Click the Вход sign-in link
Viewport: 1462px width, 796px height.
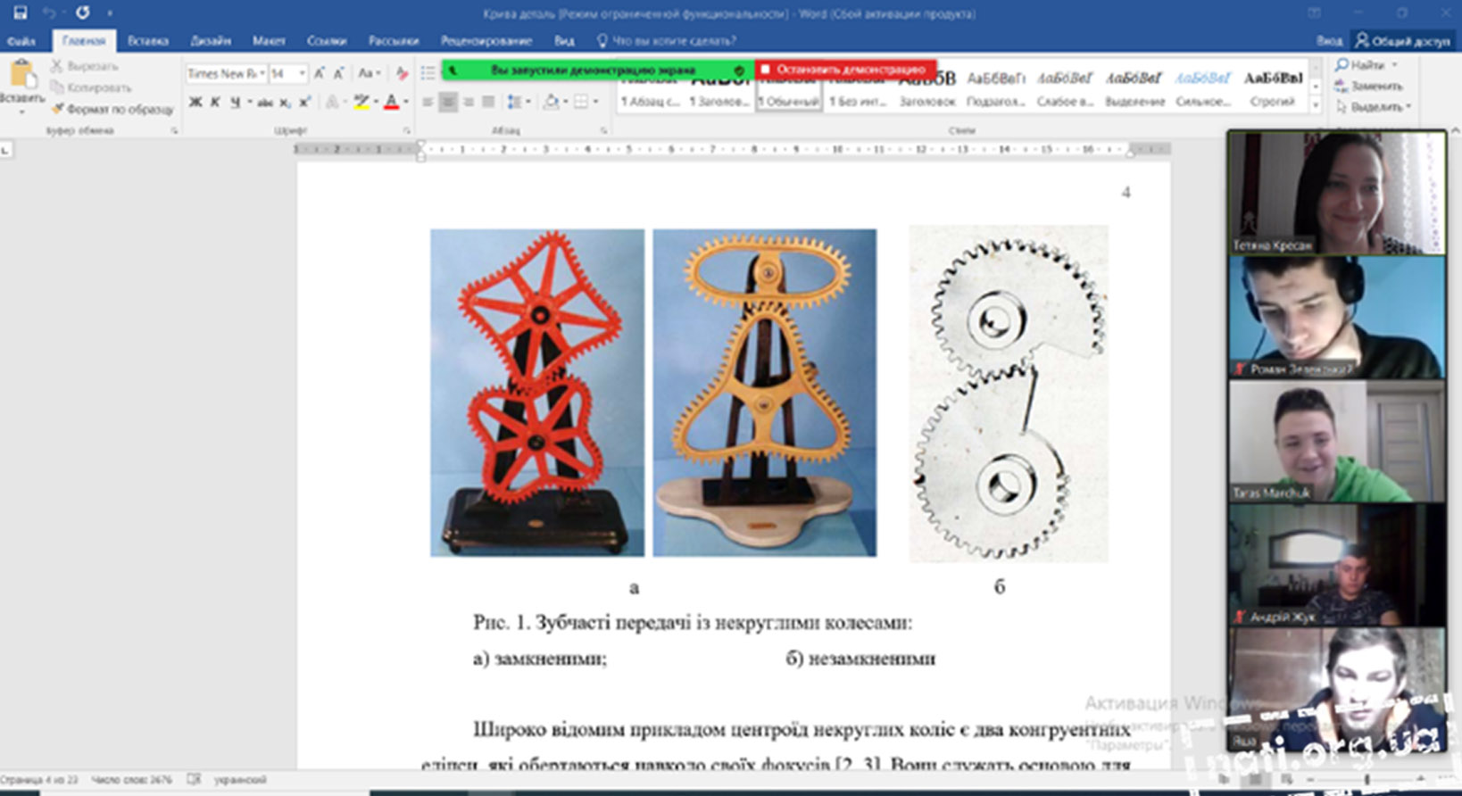[1329, 40]
